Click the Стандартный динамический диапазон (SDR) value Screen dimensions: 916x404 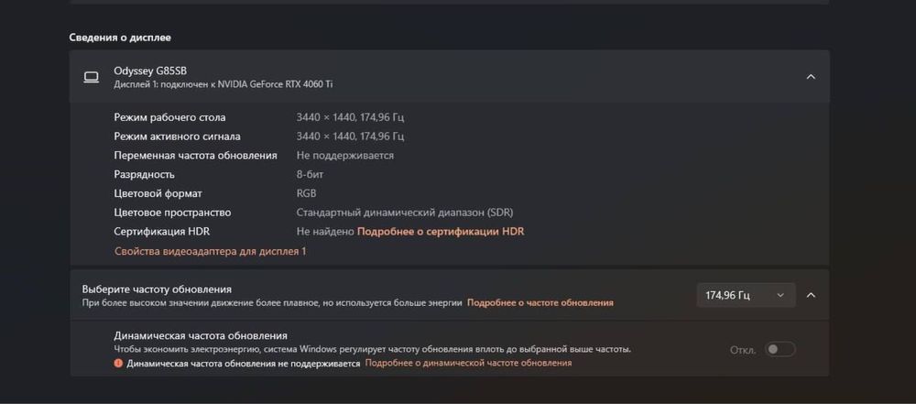tap(403, 213)
